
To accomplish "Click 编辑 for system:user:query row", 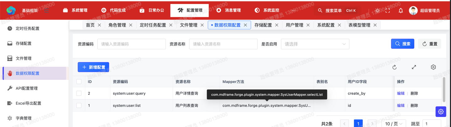I will (x=401, y=93).
